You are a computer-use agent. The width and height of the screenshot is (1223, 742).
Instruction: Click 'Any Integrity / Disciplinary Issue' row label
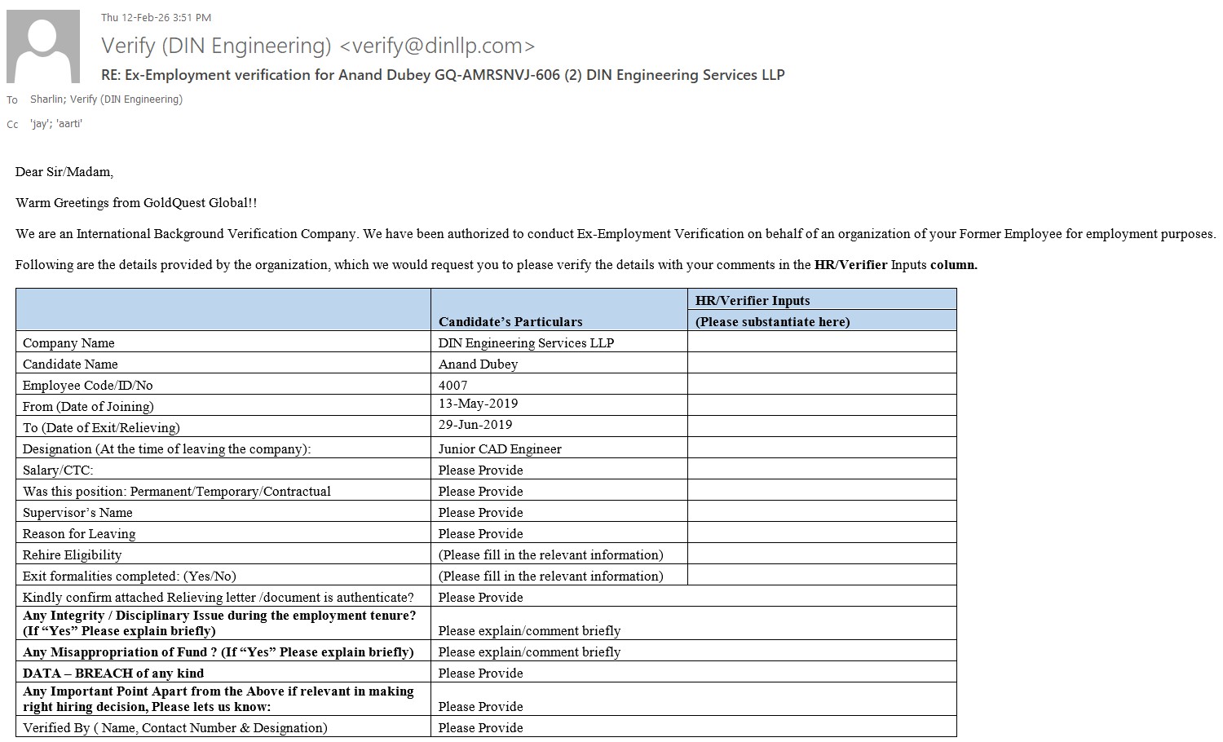219,623
